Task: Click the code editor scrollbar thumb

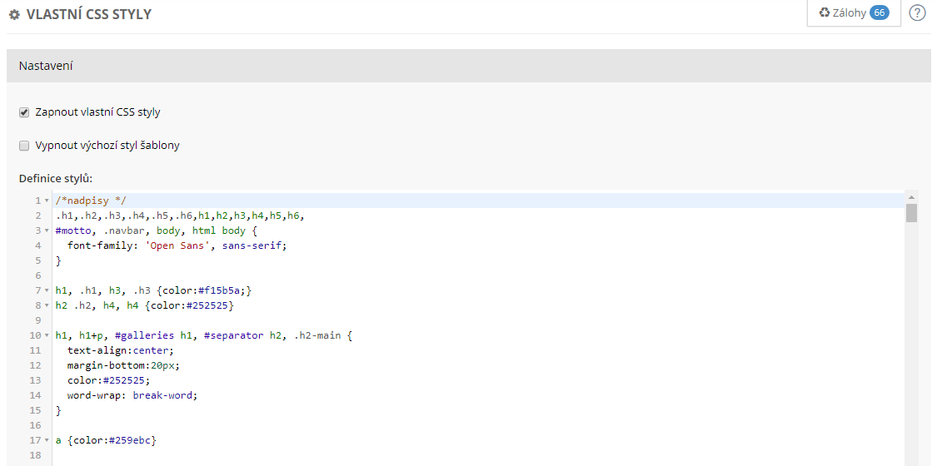Action: click(x=911, y=213)
